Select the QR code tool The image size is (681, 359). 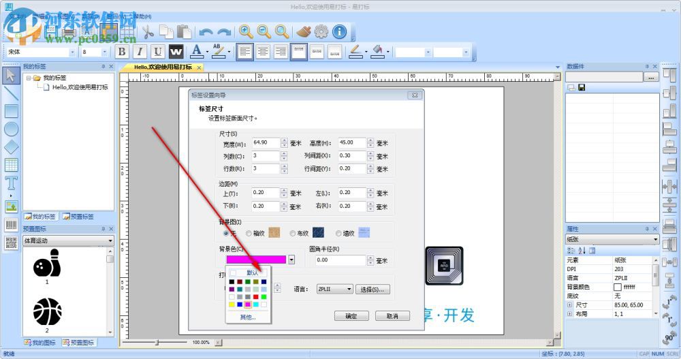pos(11,243)
